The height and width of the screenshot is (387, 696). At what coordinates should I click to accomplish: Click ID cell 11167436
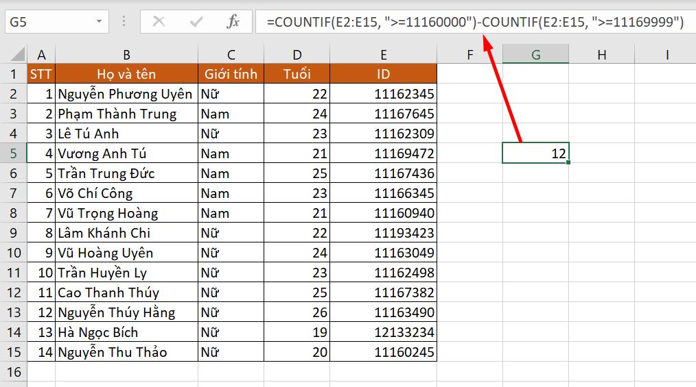click(x=384, y=173)
